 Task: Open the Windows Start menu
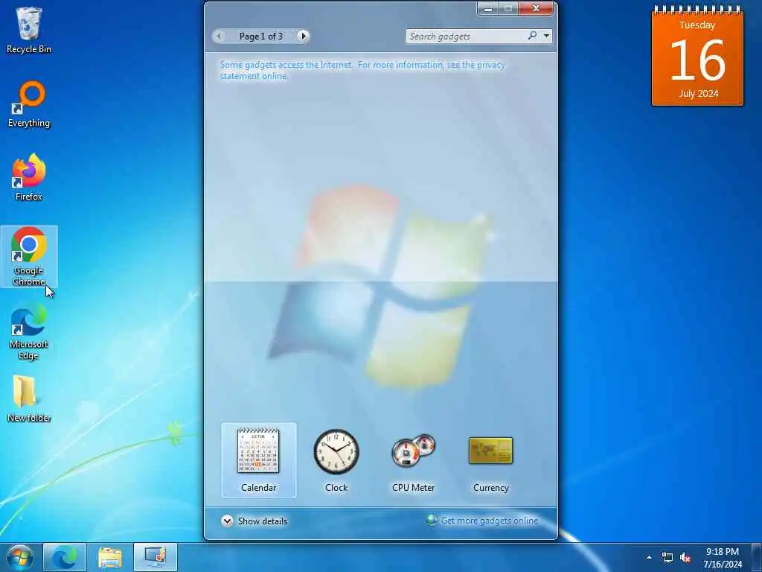click(20, 557)
